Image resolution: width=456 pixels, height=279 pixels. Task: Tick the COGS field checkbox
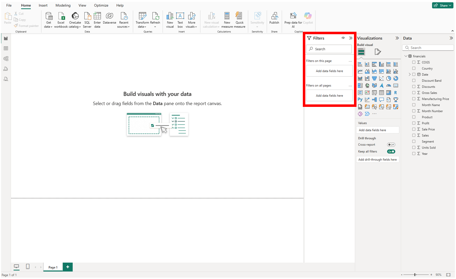pyautogui.click(x=414, y=62)
